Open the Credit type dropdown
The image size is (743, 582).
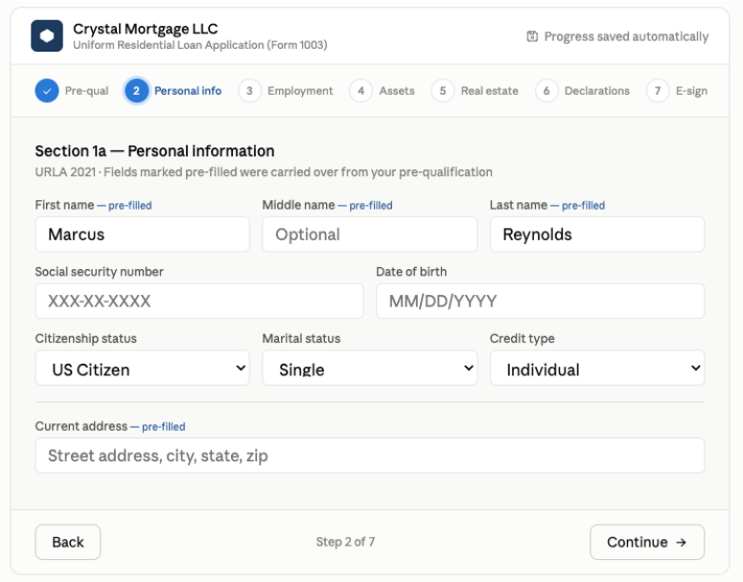point(597,369)
